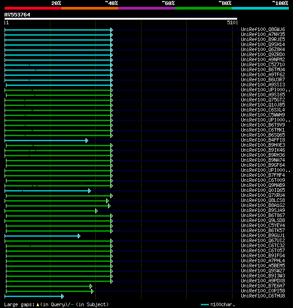Click the UniRef100_A9TF62 label

(263, 75)
